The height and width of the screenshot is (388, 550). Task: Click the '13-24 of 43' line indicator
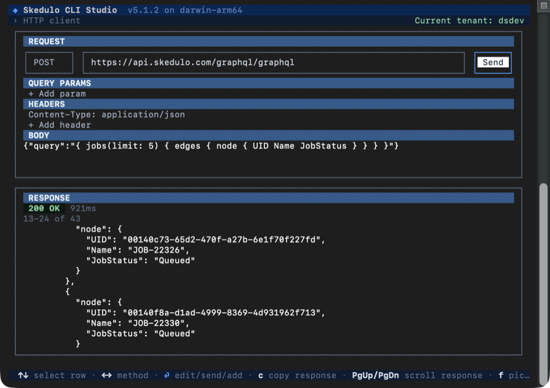point(52,218)
